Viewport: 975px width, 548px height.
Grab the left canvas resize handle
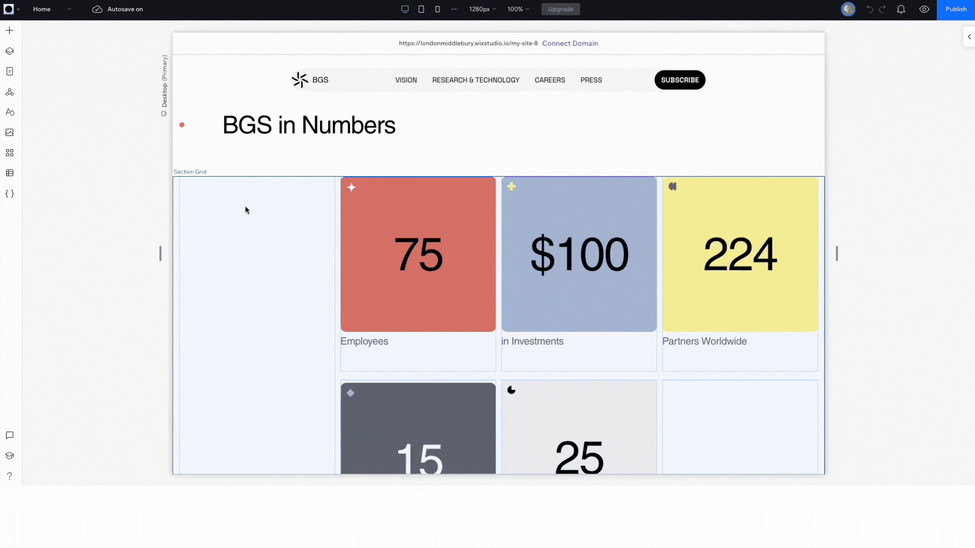[x=160, y=253]
